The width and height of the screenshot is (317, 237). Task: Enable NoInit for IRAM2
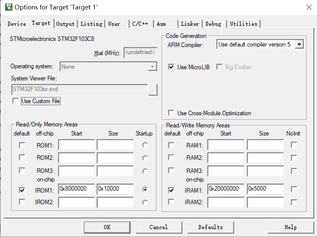[294, 202]
